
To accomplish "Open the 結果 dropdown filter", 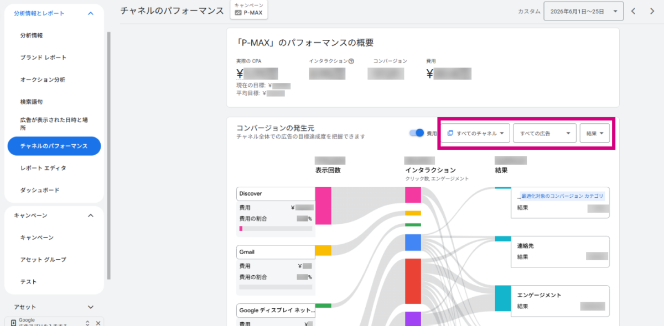I will (594, 133).
